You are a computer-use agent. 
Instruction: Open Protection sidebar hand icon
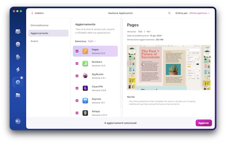click(18, 57)
